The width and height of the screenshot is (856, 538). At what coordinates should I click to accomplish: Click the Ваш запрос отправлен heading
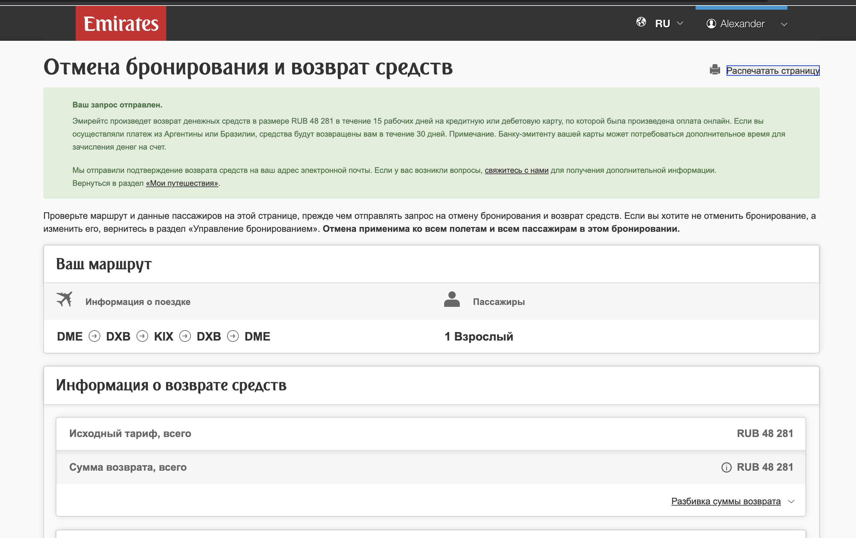[x=117, y=105]
